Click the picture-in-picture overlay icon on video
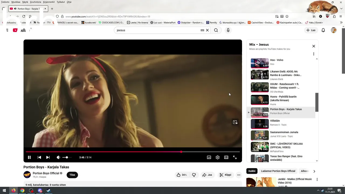 point(235,122)
